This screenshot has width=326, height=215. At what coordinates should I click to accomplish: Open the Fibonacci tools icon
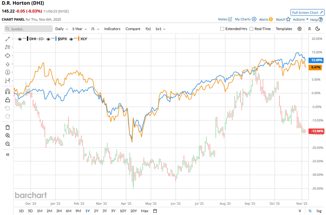click(x=8, y=47)
